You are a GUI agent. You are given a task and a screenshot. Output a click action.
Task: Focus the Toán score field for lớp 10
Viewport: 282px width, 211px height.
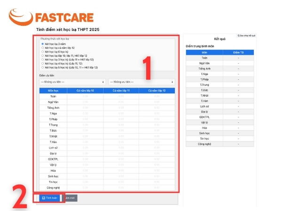tap(85, 96)
